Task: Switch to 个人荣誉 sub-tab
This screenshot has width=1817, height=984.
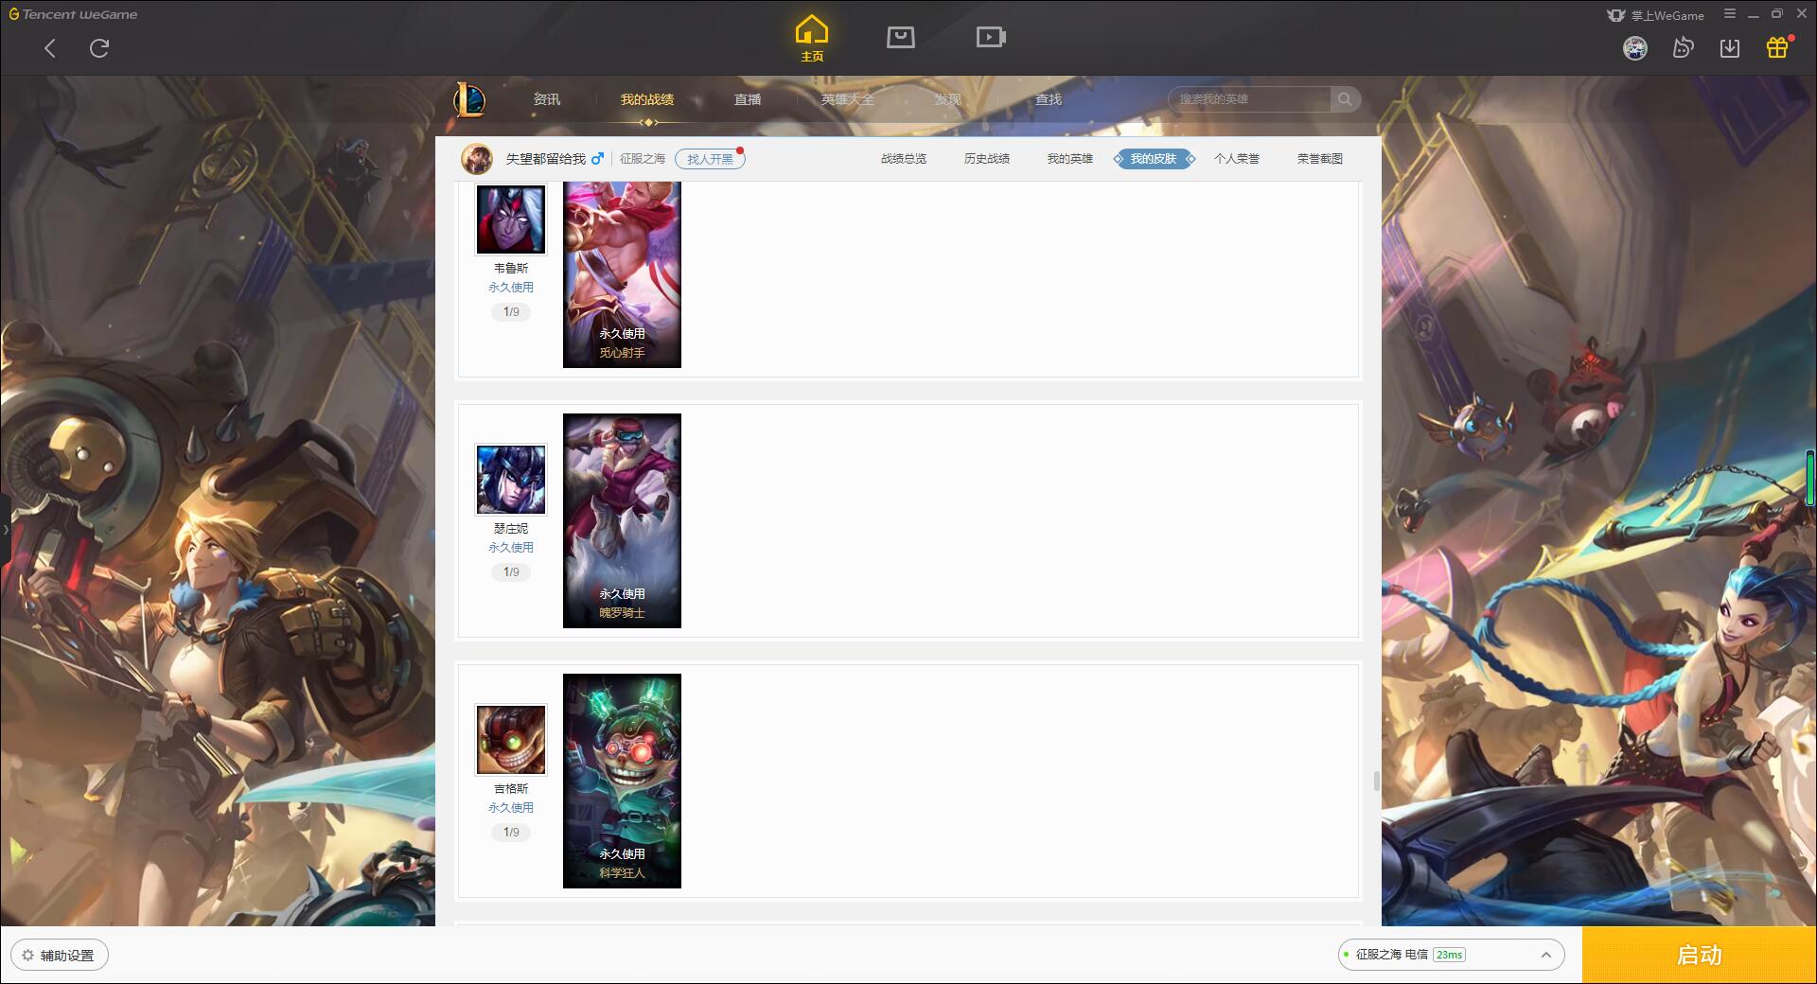Action: [1237, 159]
